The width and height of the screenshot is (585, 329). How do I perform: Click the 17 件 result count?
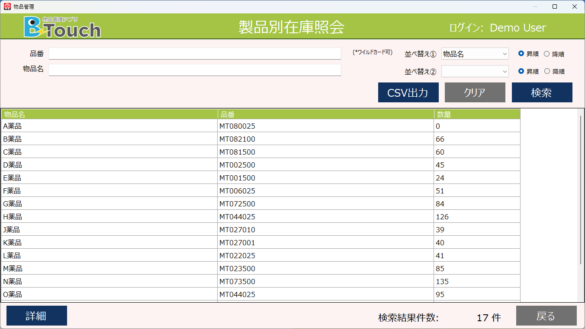click(x=489, y=318)
